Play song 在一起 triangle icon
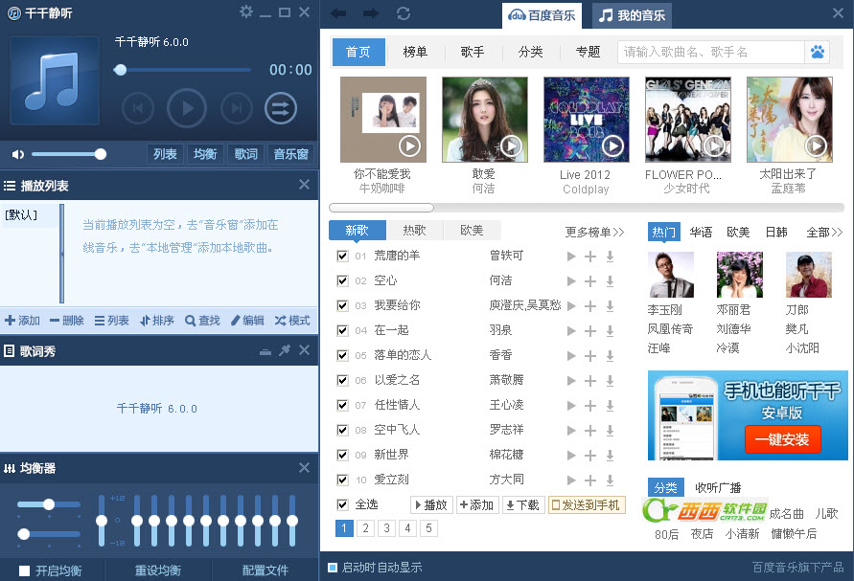The height and width of the screenshot is (581, 854). tap(571, 331)
